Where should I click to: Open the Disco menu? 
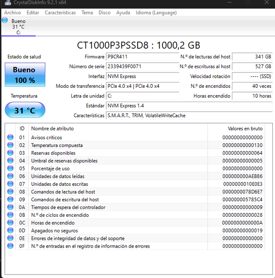104,13
